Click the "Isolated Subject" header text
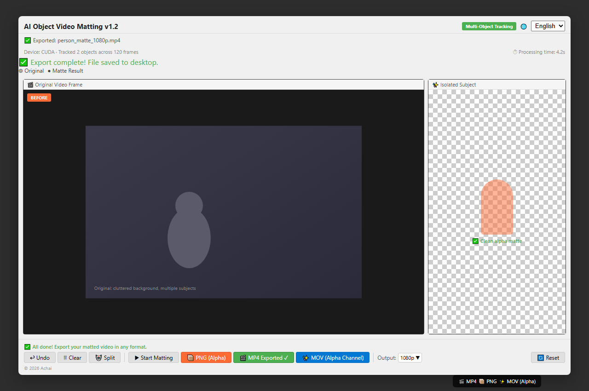 (458, 85)
